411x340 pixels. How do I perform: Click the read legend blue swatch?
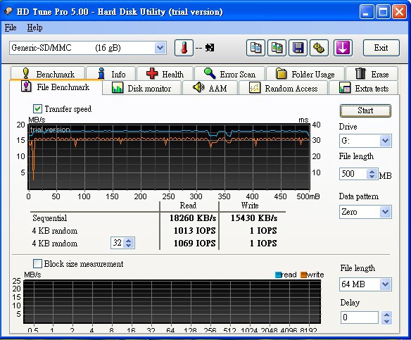pyautogui.click(x=278, y=275)
